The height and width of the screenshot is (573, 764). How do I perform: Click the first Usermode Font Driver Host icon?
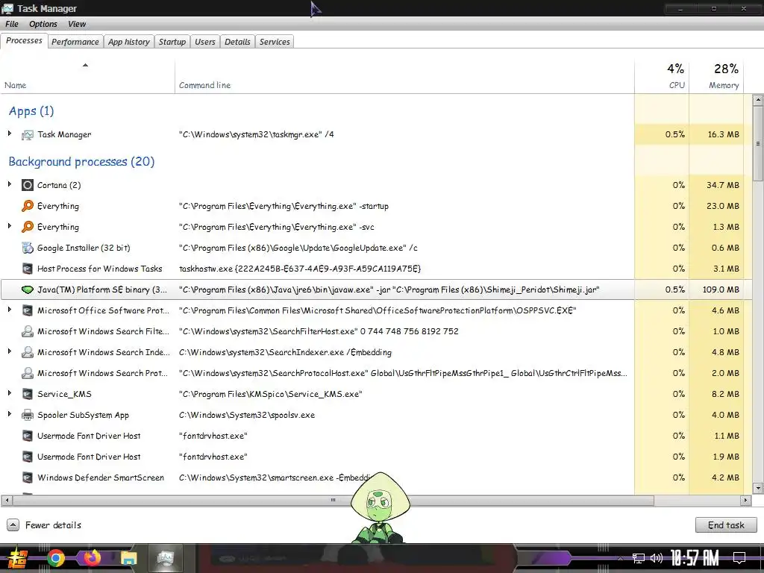(28, 436)
